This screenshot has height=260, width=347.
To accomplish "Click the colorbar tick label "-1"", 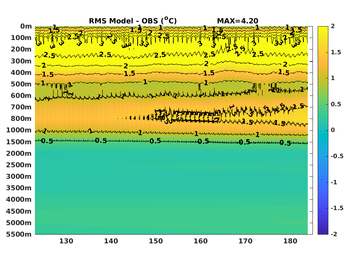I will point(334,182).
